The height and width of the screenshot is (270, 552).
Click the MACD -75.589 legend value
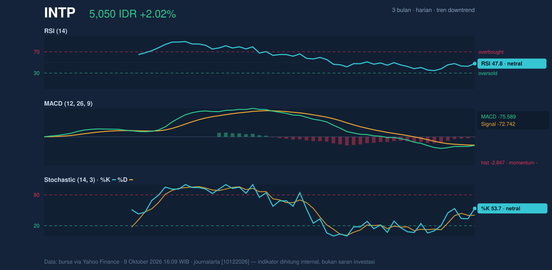498,117
